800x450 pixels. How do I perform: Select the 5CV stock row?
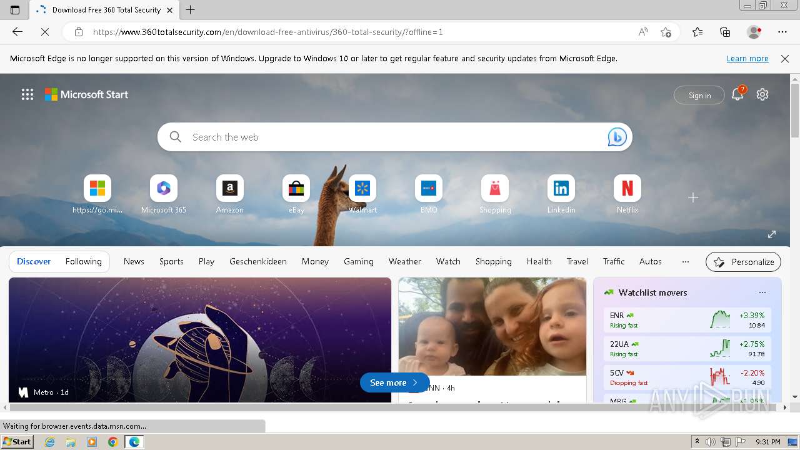[x=687, y=377]
